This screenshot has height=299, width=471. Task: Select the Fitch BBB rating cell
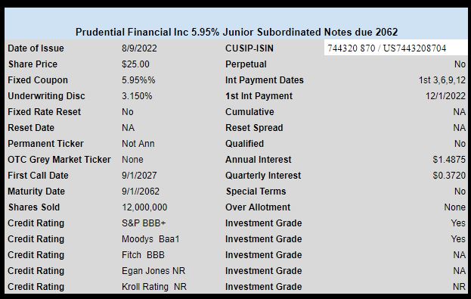click(x=143, y=255)
